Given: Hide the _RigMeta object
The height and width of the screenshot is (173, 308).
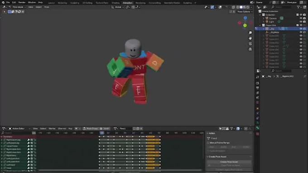Looking at the screenshot, I should pos(301,32).
